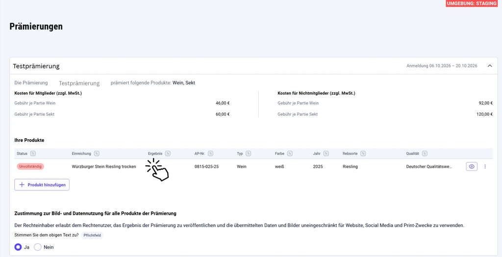Click the Unvollständig status badge
Screen dimensions: 502x257
(30, 167)
